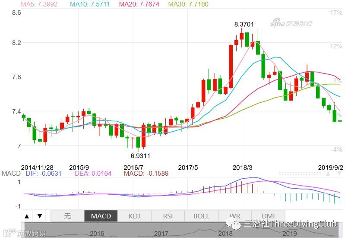Click the MACD panel title label

11,173
